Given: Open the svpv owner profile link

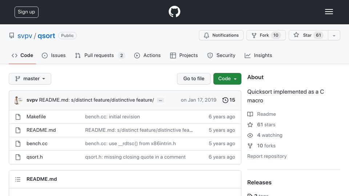Looking at the screenshot, I should (25, 36).
